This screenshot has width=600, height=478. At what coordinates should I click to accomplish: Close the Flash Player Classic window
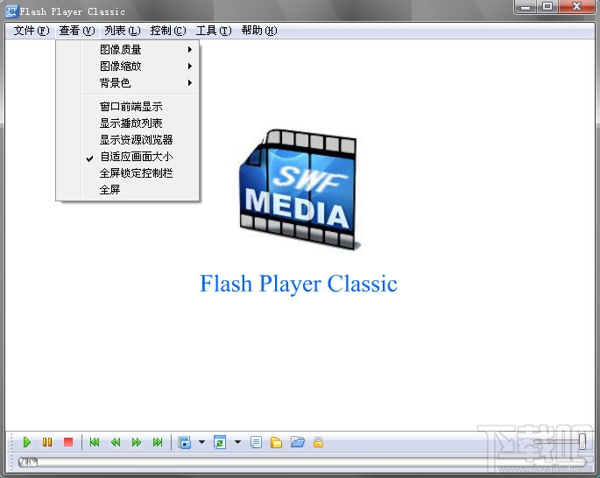[x=576, y=6]
